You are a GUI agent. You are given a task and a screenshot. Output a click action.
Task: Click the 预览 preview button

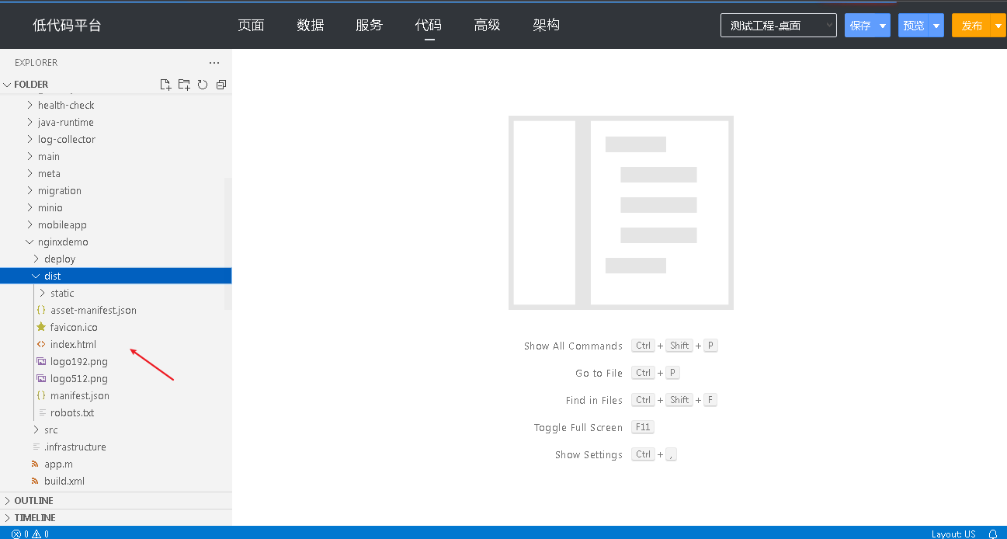pos(914,26)
